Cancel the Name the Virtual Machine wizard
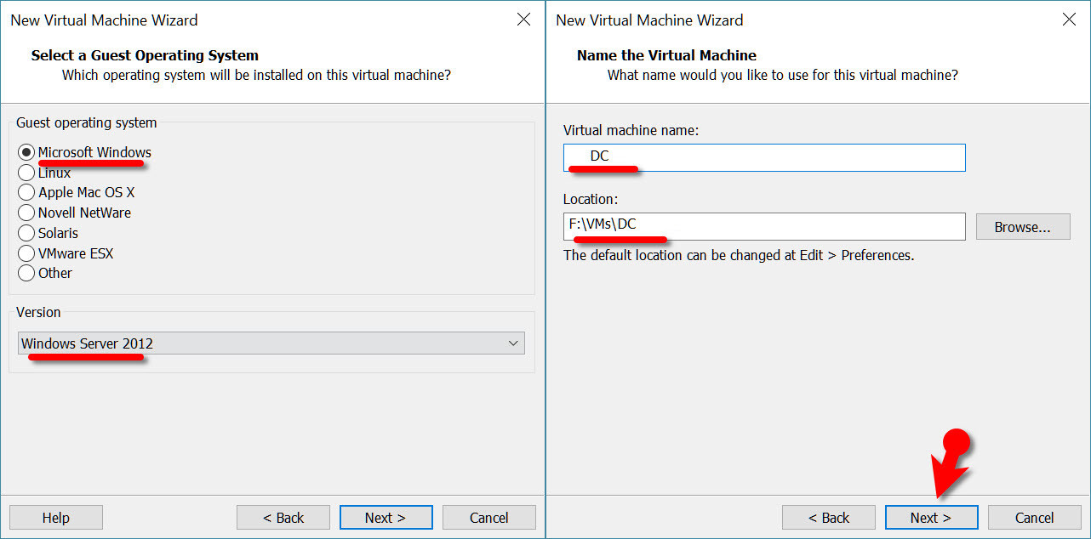Screen dimensions: 1091x539 [x=1035, y=518]
